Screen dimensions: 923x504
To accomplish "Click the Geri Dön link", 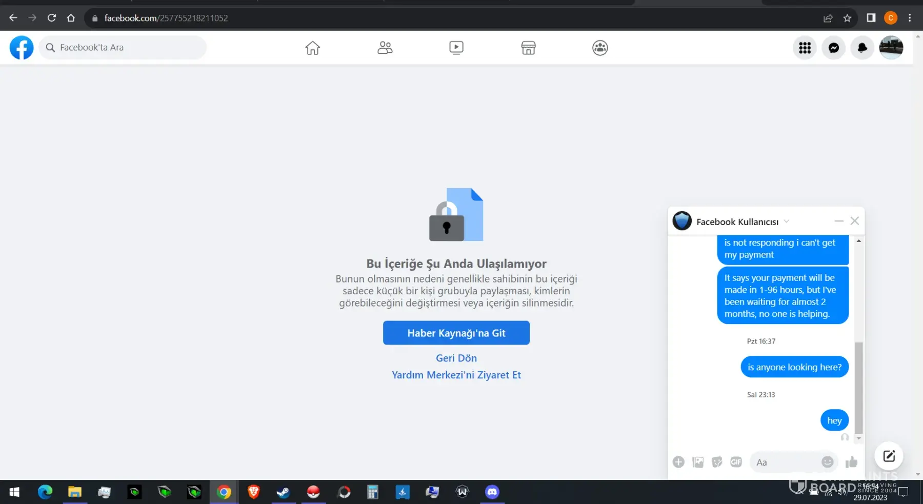I will point(456,358).
